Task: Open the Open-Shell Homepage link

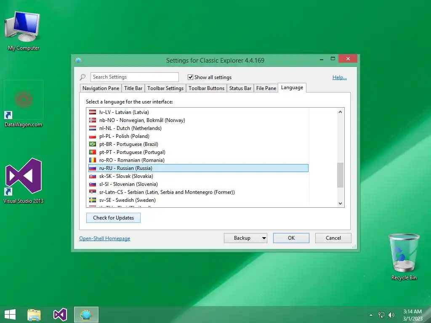Action: coord(105,238)
